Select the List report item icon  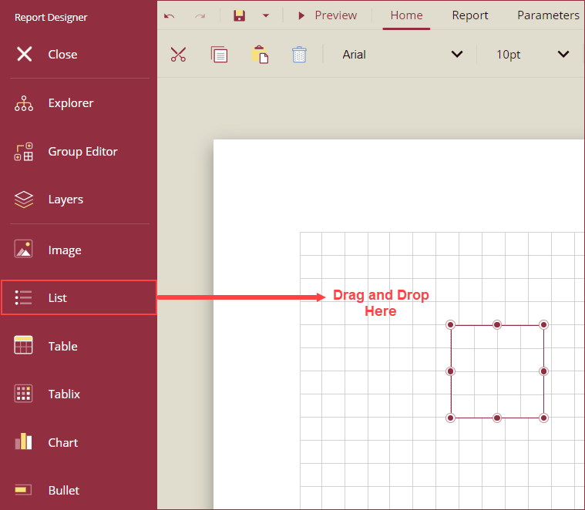pyautogui.click(x=23, y=297)
